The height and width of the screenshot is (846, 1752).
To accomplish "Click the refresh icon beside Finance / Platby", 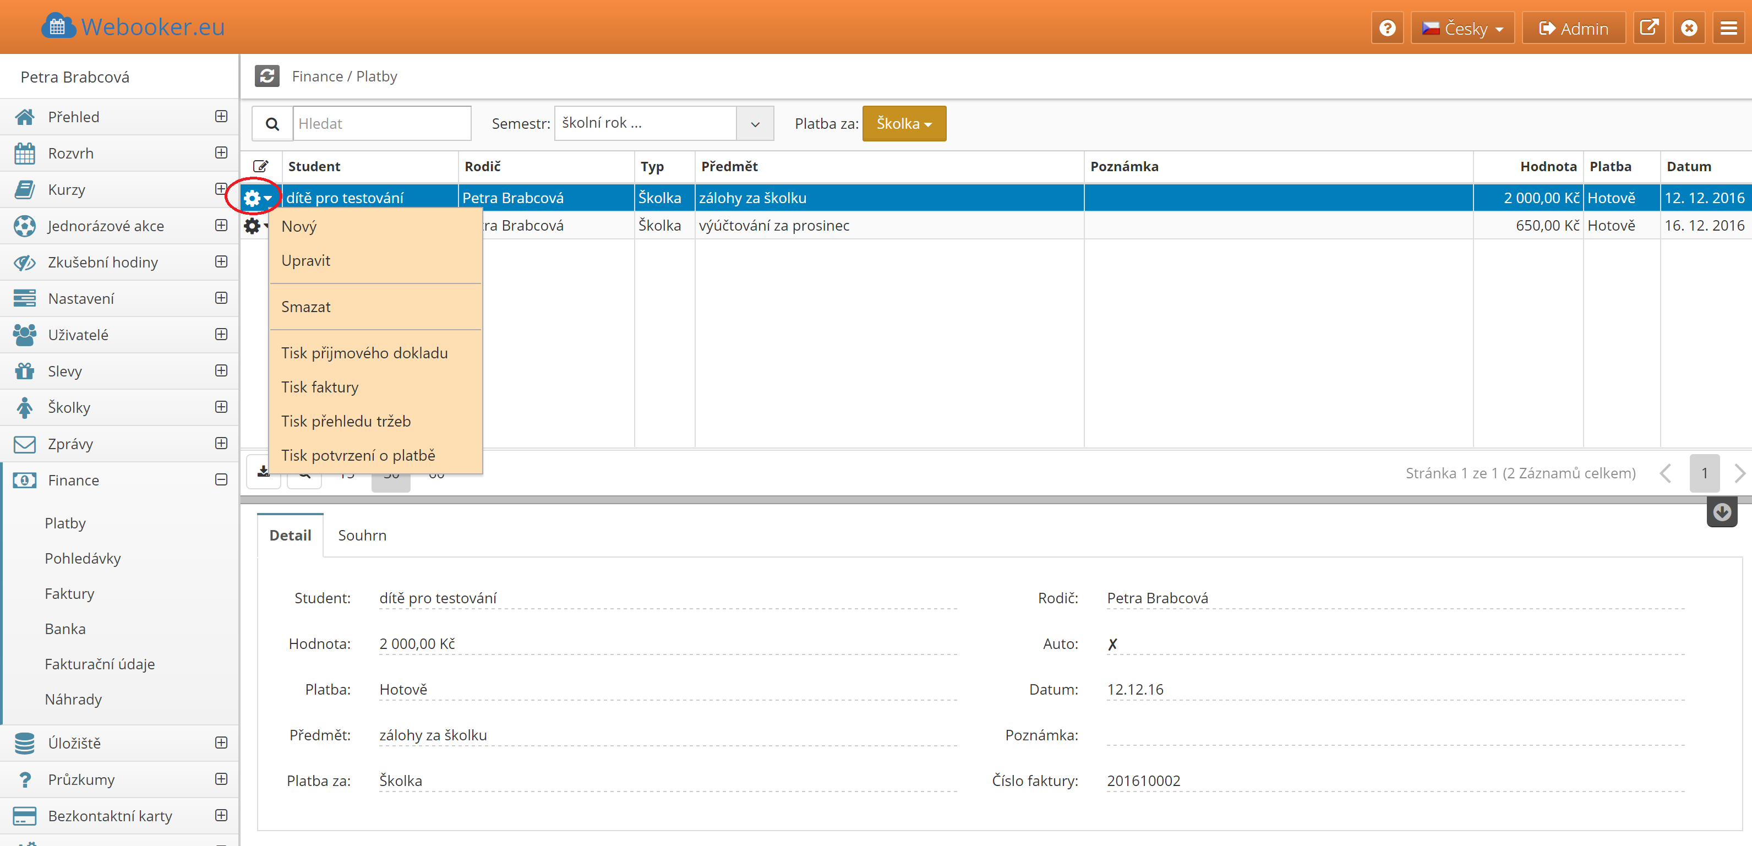I will click(266, 76).
